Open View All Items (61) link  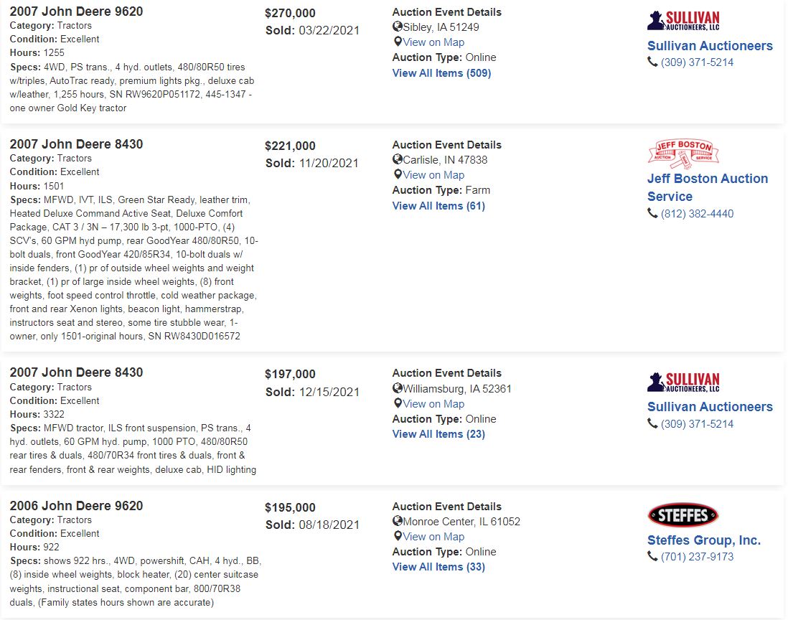pos(438,205)
